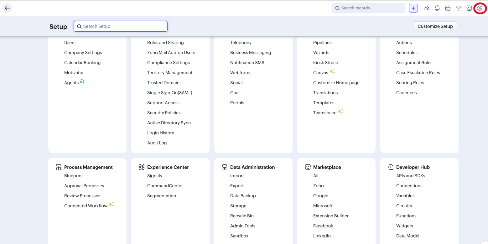Click the Customize Setup button

(435, 26)
